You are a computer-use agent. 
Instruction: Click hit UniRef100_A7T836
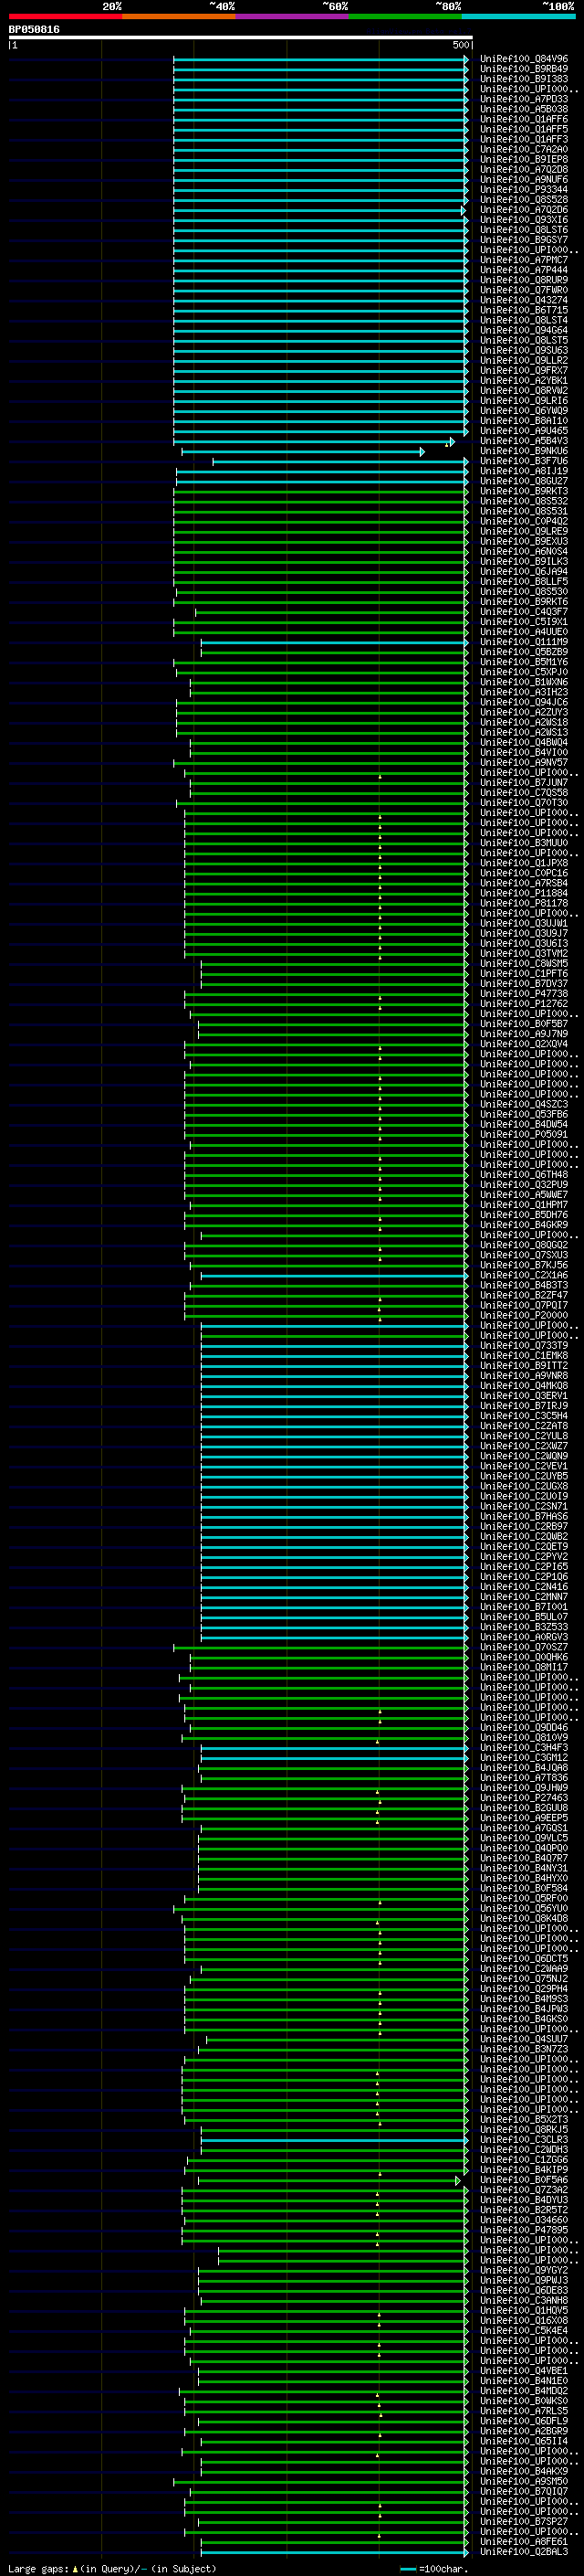coord(524,1778)
